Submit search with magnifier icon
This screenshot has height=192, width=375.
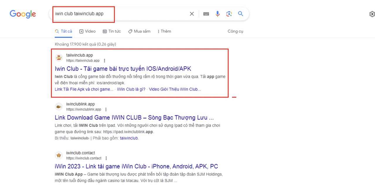(x=241, y=14)
